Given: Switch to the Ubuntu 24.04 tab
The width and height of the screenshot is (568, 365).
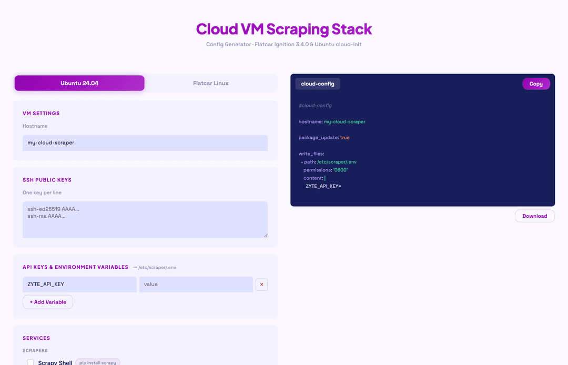Looking at the screenshot, I should click(79, 83).
